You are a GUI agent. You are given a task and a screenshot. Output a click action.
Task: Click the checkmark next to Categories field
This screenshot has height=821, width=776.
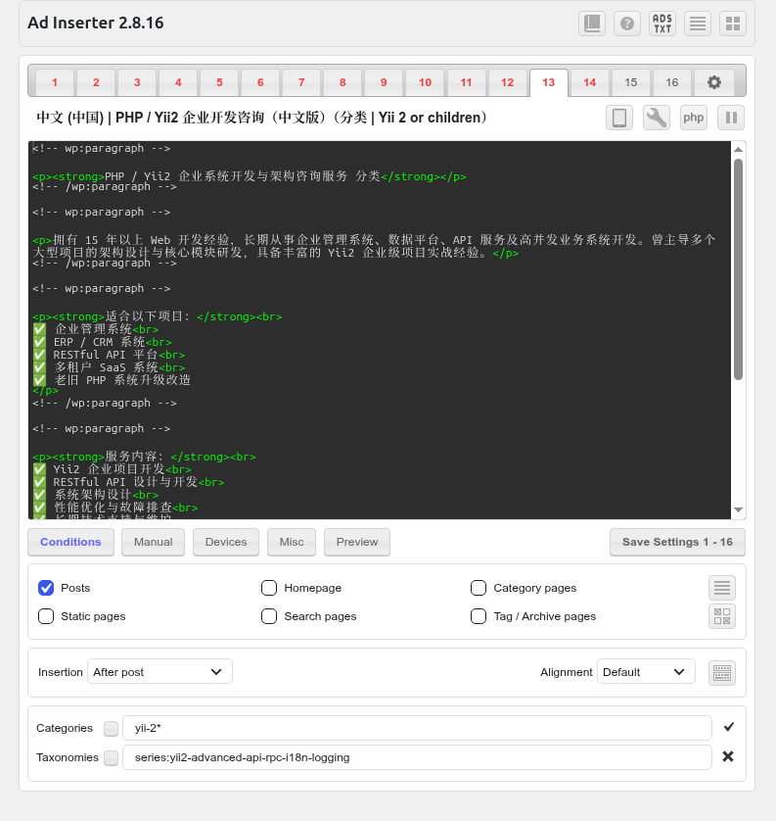[729, 727]
